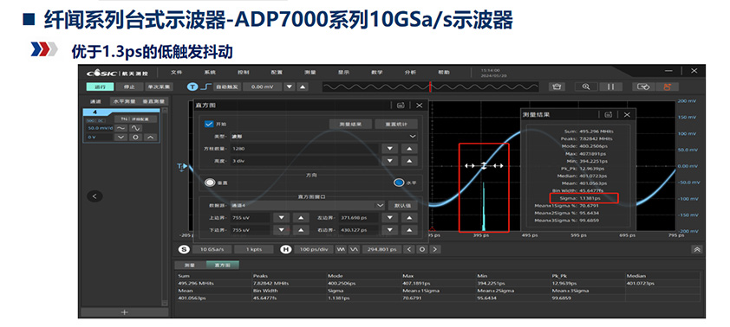The width and height of the screenshot is (730, 327).
Task: Click the zoom magnifier icon
Action: (x=587, y=87)
